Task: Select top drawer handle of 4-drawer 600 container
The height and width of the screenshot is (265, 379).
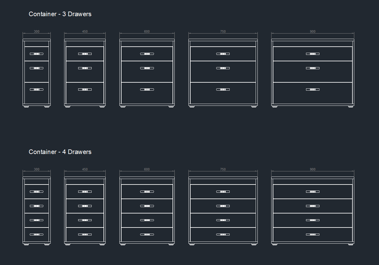Action: [147, 192]
